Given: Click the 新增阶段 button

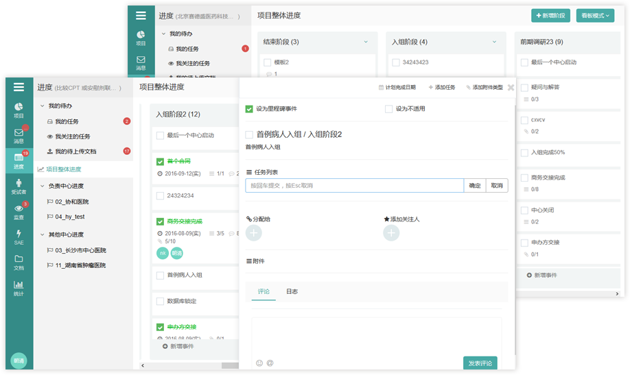Looking at the screenshot, I should [550, 15].
